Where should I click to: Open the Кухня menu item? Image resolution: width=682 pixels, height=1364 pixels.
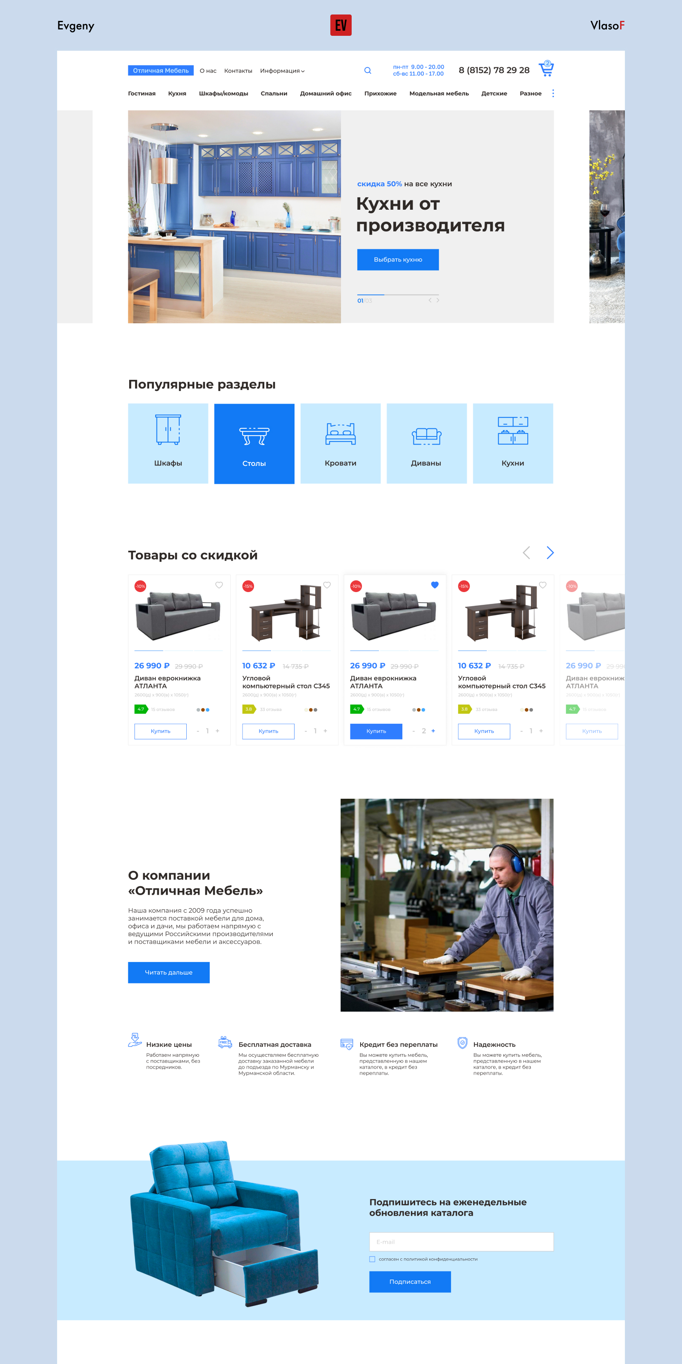pyautogui.click(x=177, y=94)
